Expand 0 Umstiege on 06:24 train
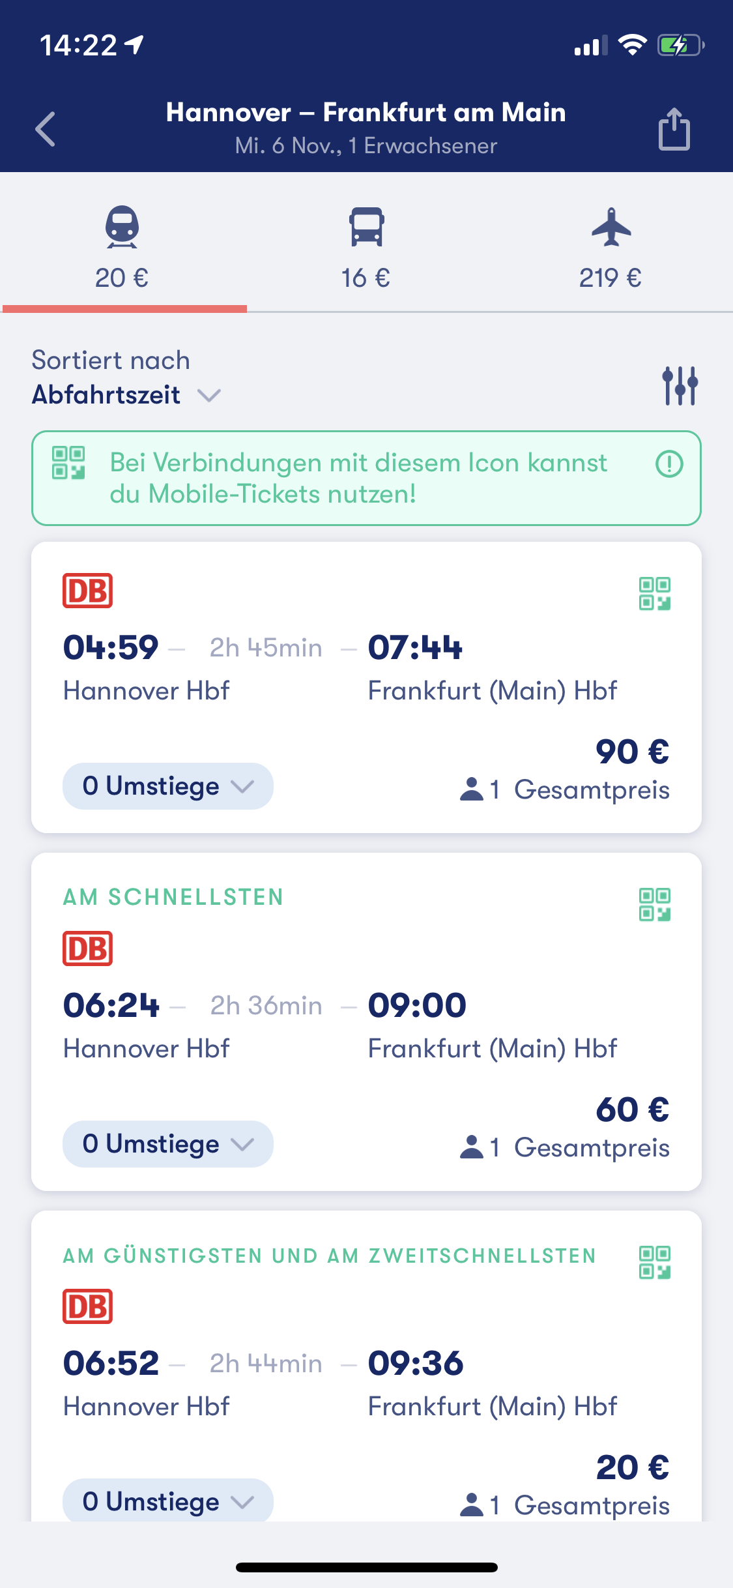Screen dimensions: 733x1588 [x=167, y=1144]
